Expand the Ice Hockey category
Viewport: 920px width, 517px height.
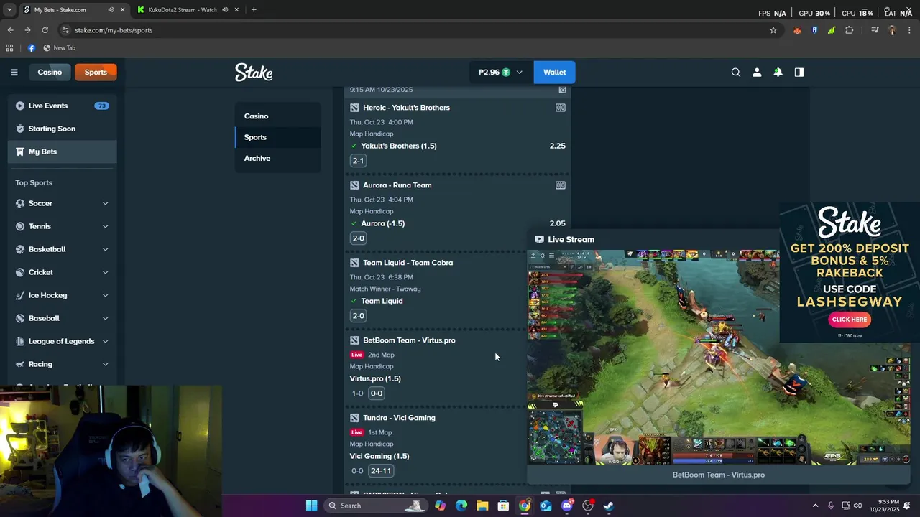[105, 295]
